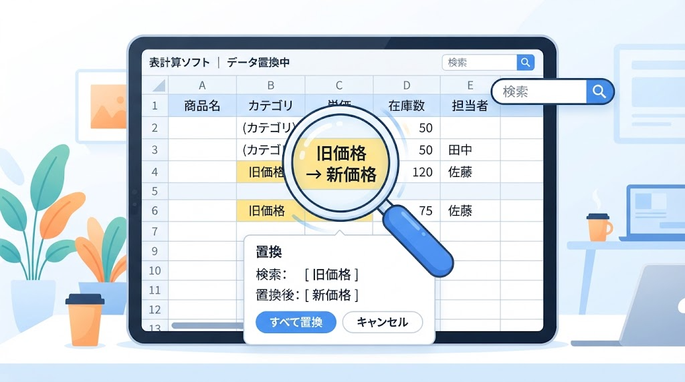
Task: Select row 1 header
Action: 155,106
